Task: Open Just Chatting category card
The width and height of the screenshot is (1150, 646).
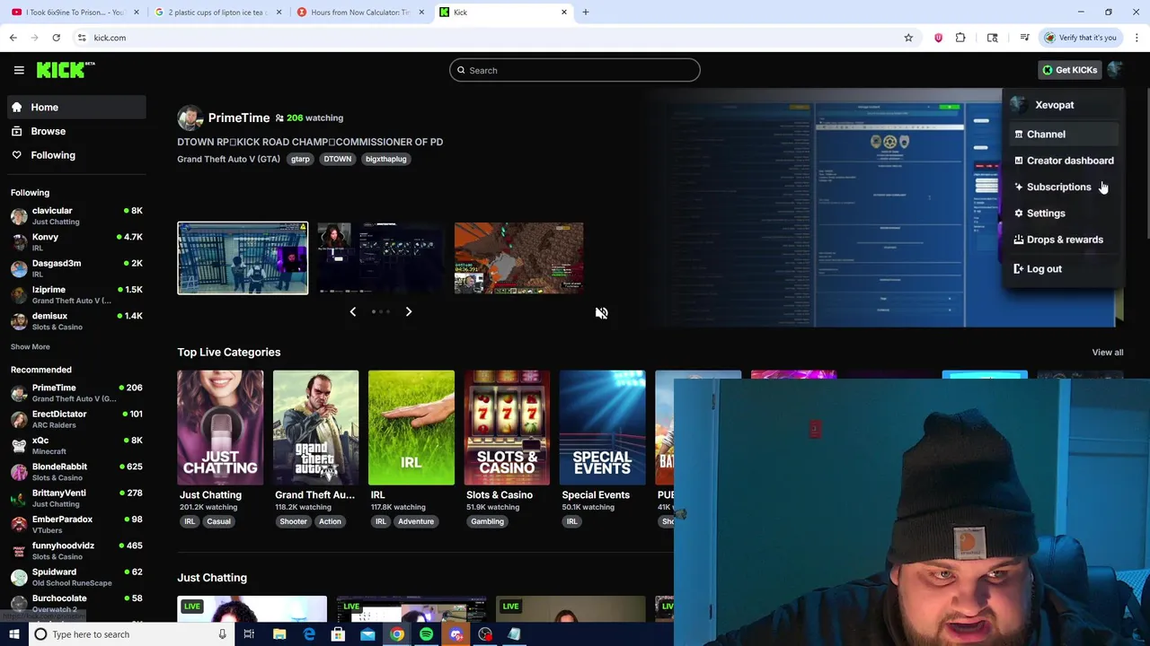Action: (220, 427)
